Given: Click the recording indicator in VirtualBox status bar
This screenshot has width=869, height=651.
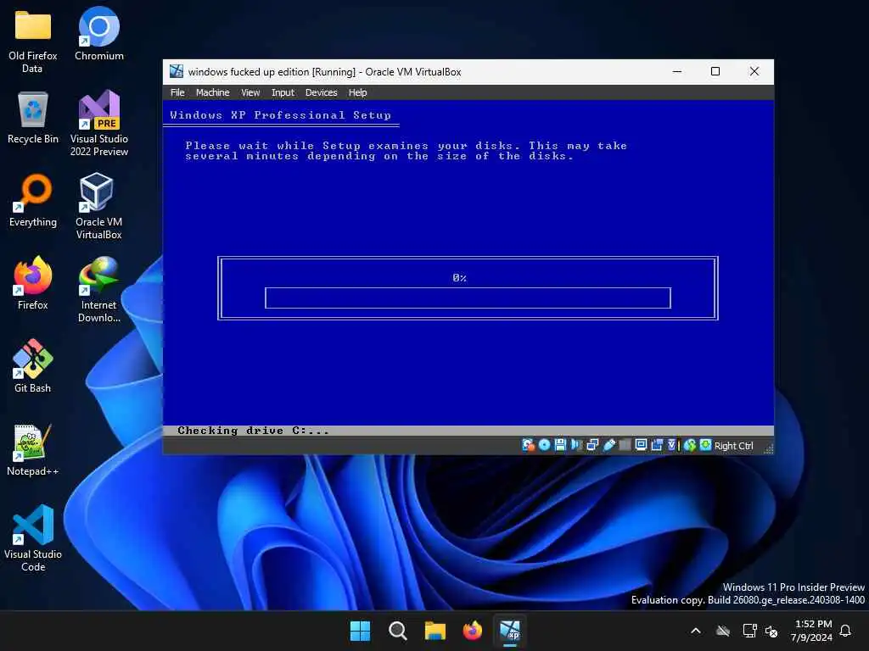Looking at the screenshot, I should [x=658, y=445].
